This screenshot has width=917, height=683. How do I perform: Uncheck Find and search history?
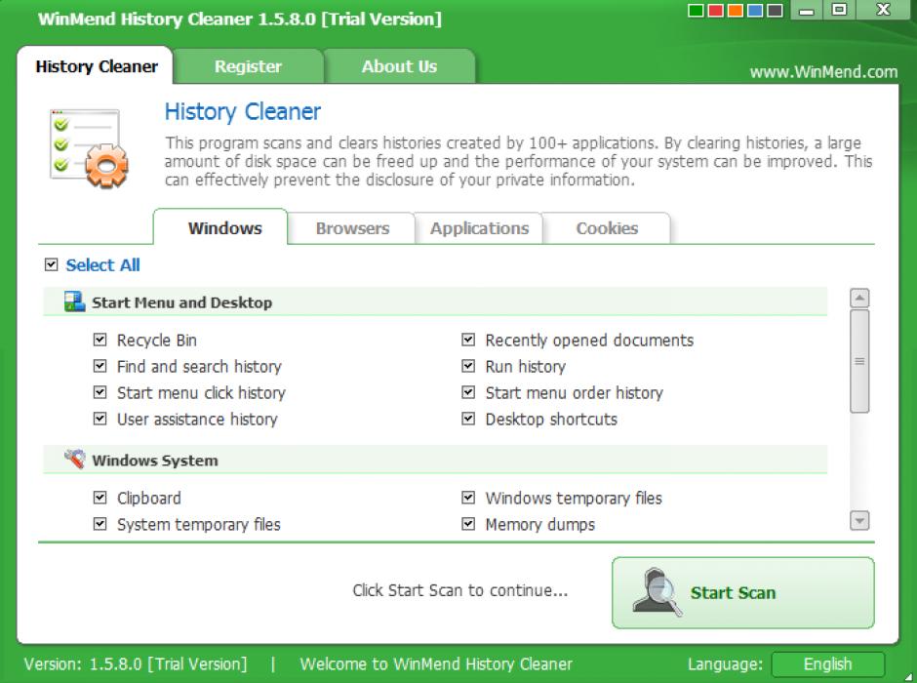pyautogui.click(x=100, y=366)
